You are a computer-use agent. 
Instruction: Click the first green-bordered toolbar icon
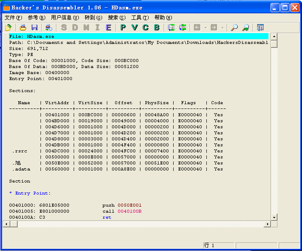click(x=171, y=28)
